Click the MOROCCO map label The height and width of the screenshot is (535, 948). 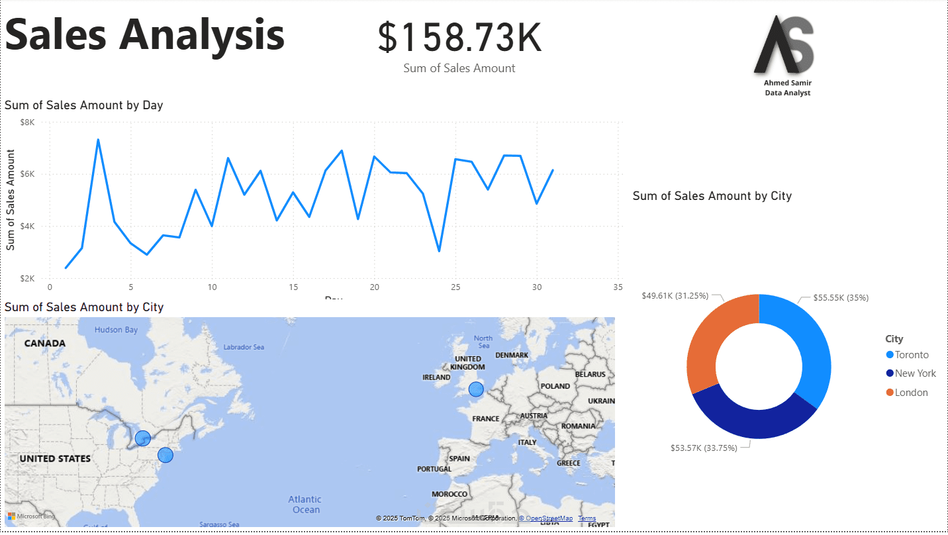coord(450,494)
